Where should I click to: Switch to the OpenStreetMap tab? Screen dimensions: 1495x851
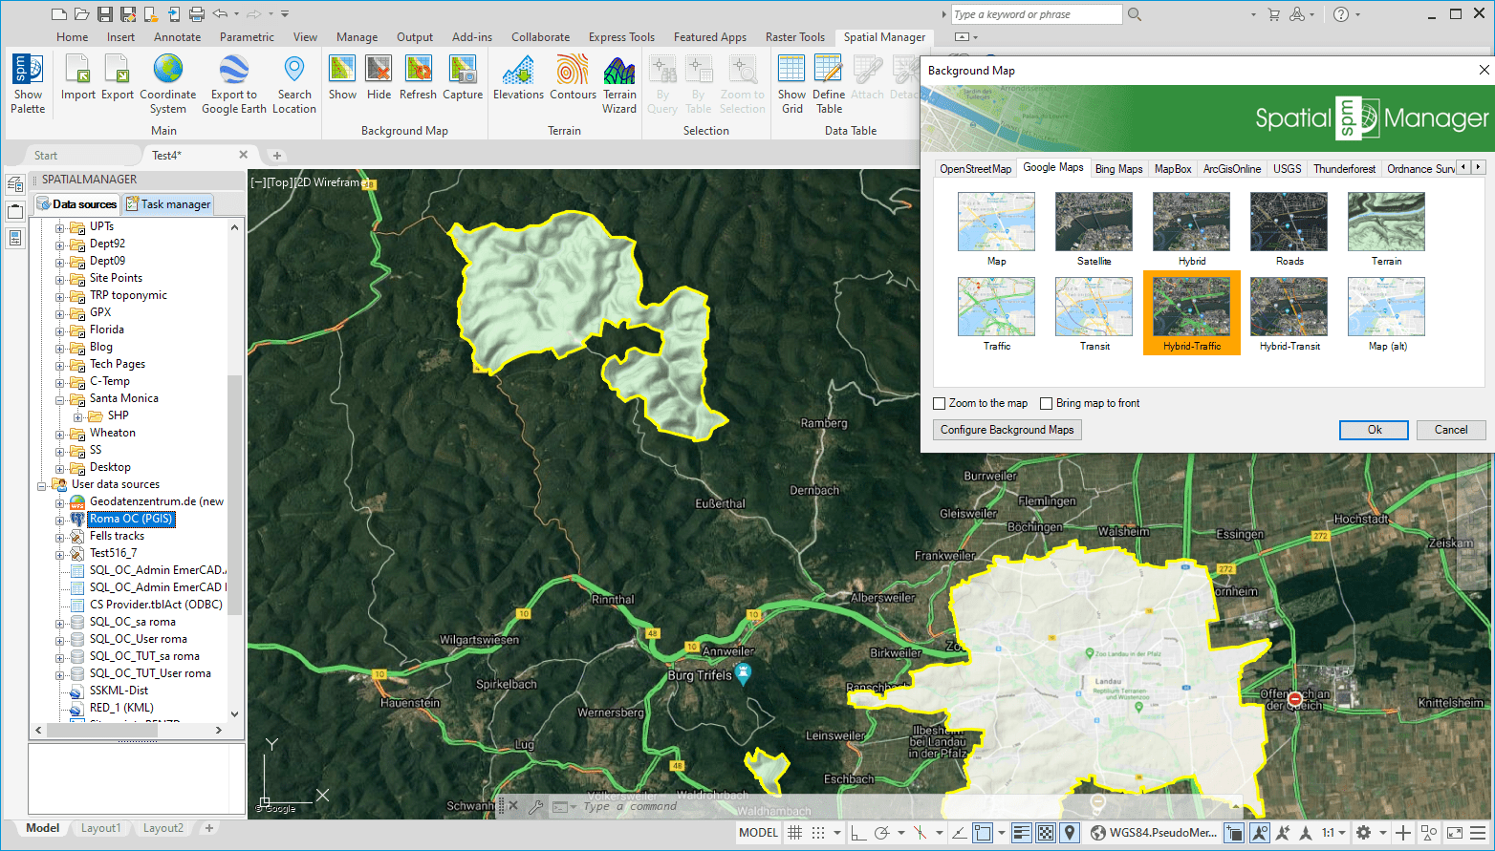tap(975, 168)
